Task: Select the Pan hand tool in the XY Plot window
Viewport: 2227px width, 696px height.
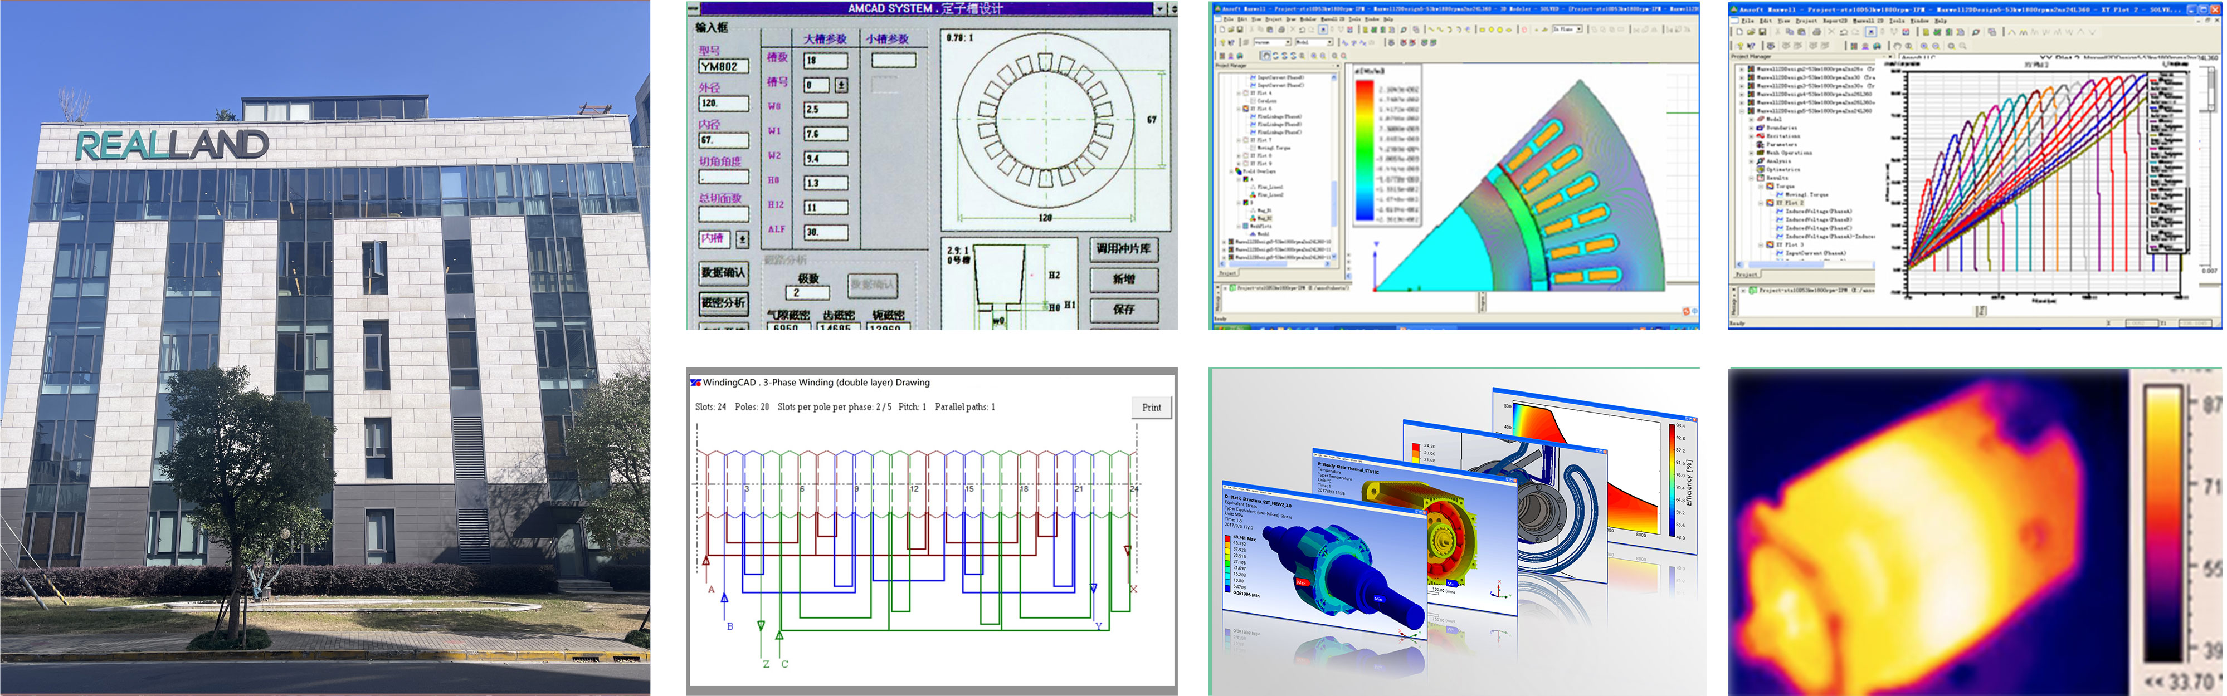Action: click(1898, 47)
